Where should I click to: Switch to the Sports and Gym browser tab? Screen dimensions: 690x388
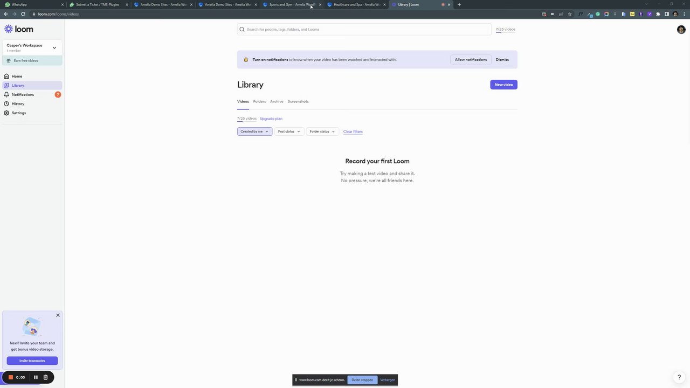[x=292, y=4]
